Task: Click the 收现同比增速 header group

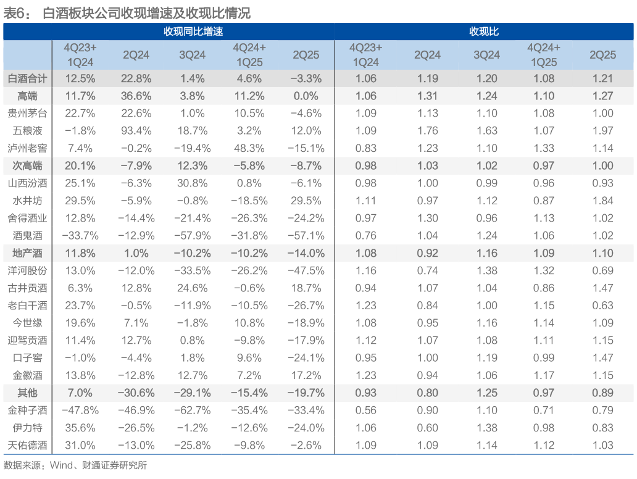Action: (x=193, y=31)
